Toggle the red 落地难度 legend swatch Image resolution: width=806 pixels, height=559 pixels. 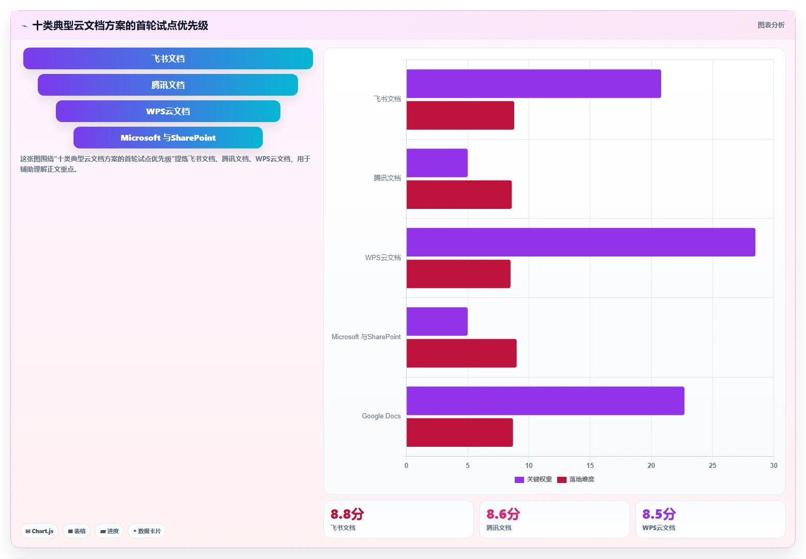(562, 479)
